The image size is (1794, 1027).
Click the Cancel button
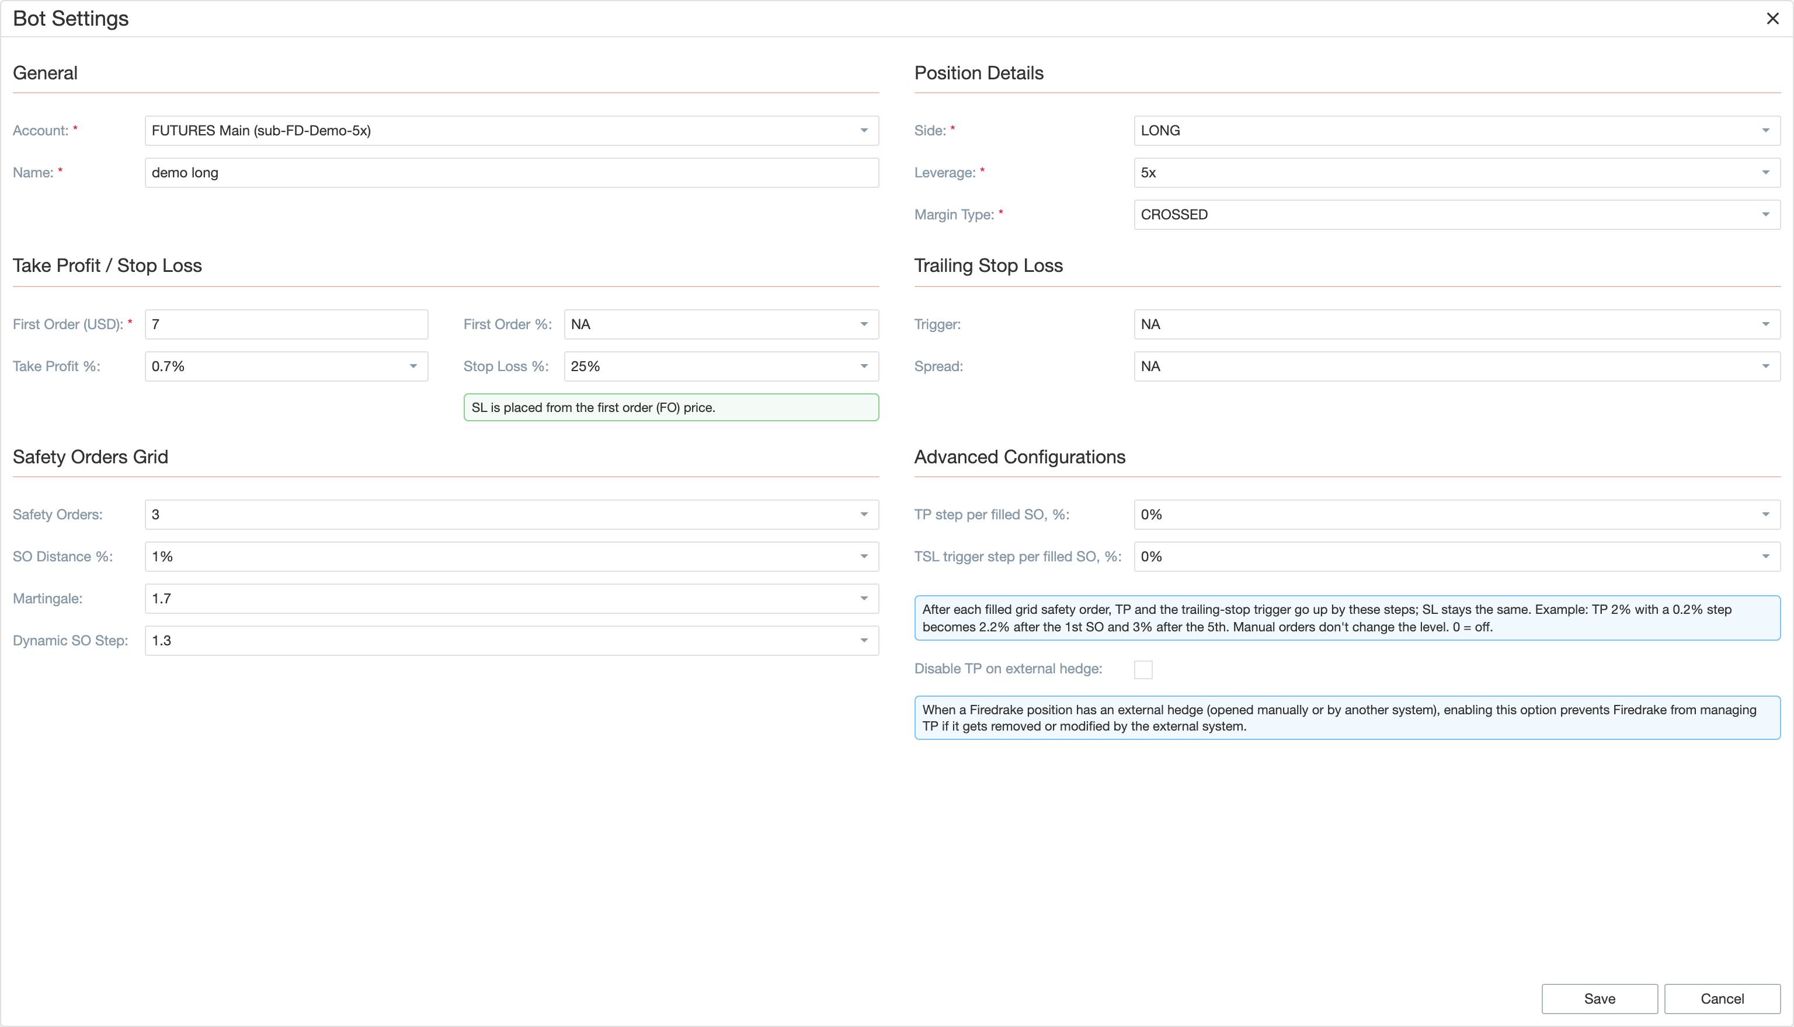point(1722,999)
